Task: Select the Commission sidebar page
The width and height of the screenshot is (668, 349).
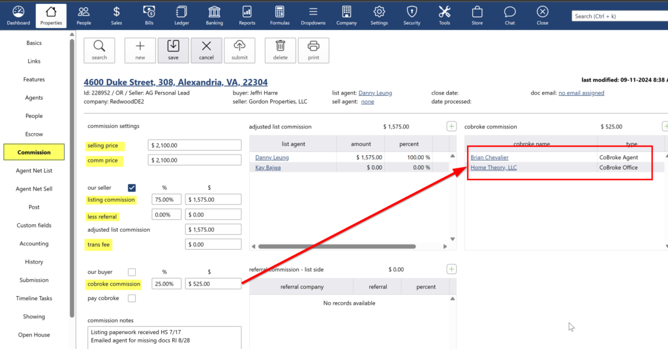Action: click(34, 152)
